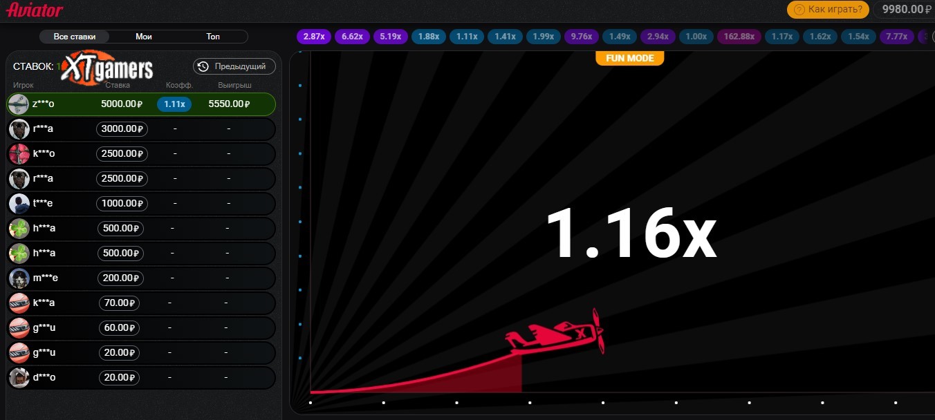Viewport: 935px width, 420px height.
Task: Click the Коэфф. column header
Action: 179,85
